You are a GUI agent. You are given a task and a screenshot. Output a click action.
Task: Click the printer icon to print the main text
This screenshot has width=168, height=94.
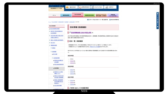point(110,20)
